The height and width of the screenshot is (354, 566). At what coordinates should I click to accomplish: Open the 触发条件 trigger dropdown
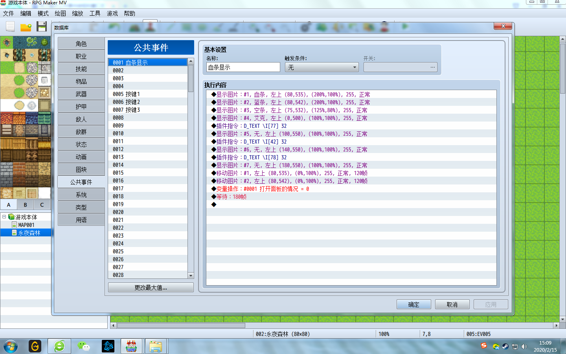click(322, 67)
